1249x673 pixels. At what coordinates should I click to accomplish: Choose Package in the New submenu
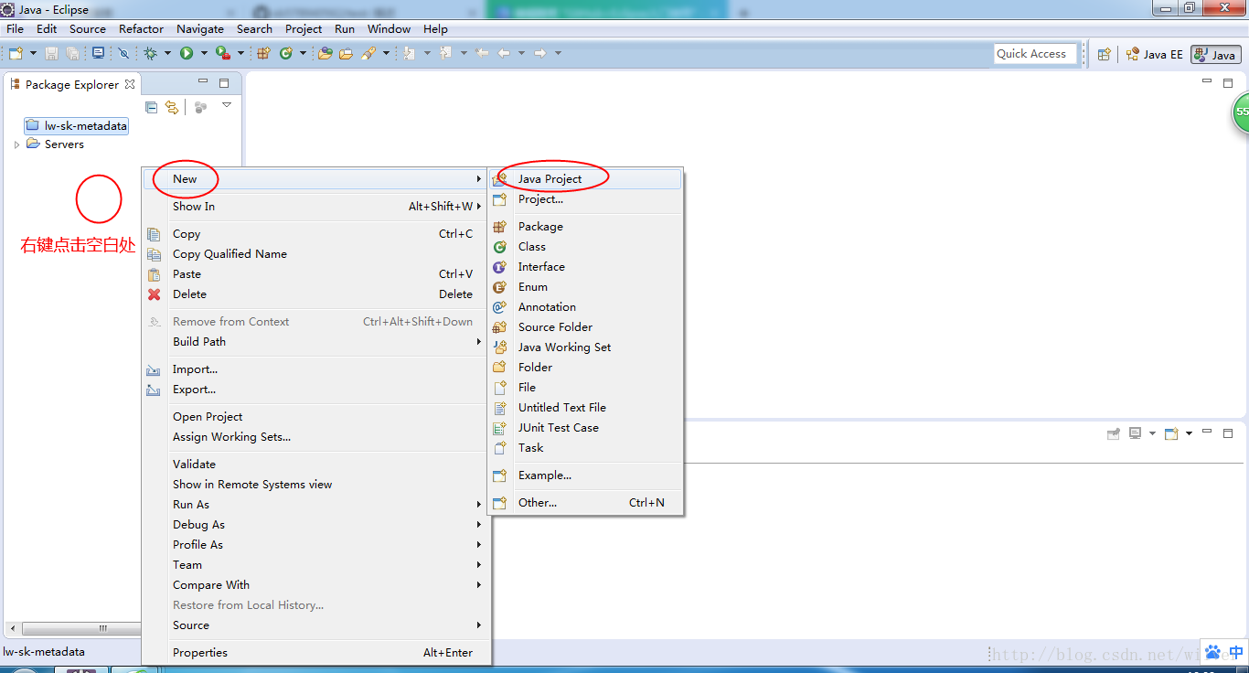point(586,227)
